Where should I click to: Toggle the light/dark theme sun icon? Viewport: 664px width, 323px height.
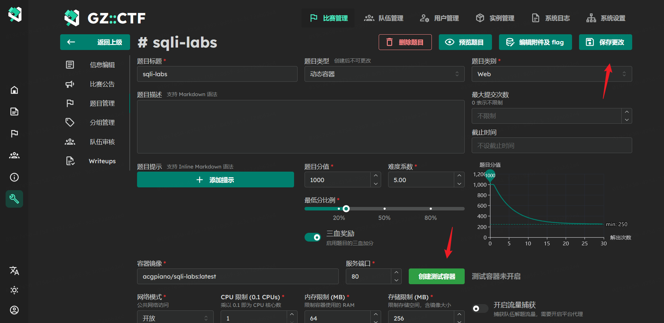tap(14, 290)
